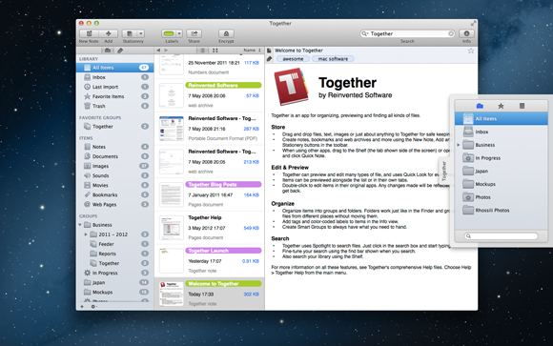The image size is (553, 346).
Task: Click the green label color button
Action: [x=169, y=33]
